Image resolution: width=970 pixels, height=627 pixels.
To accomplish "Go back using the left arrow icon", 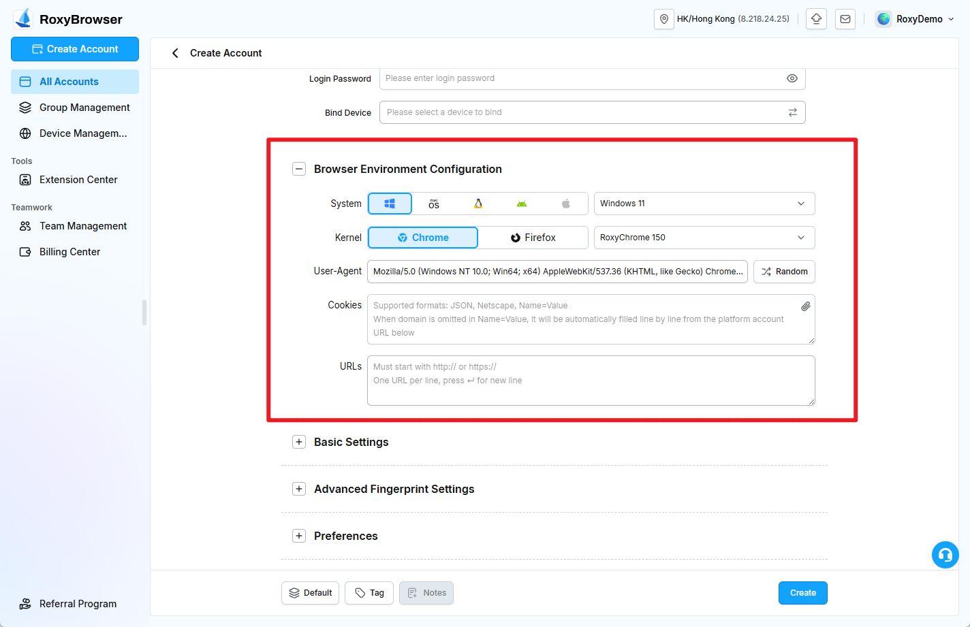I will point(175,53).
